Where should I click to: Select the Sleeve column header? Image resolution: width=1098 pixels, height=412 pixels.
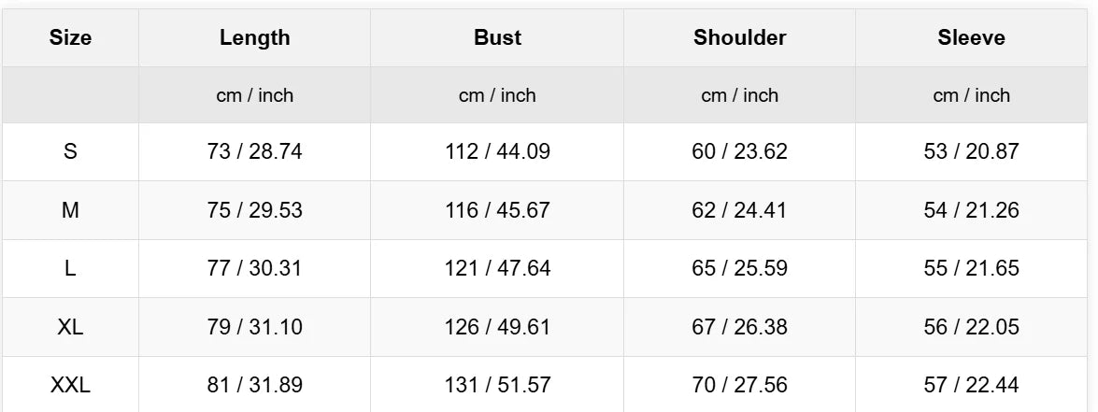click(x=971, y=38)
